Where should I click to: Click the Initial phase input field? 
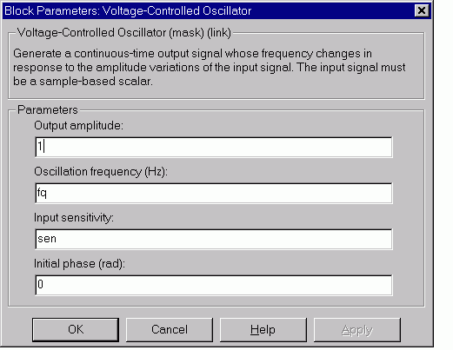214,285
